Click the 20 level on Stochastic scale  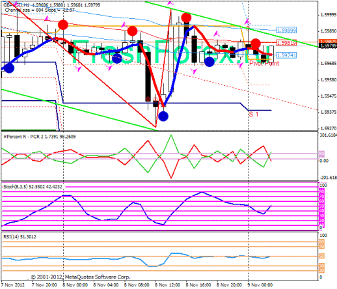321,221
